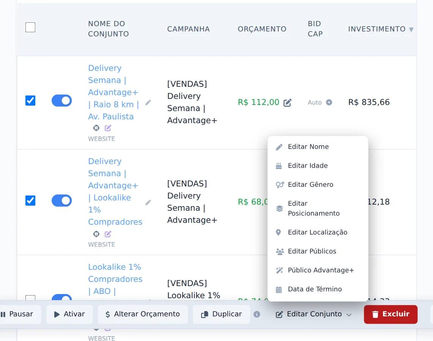Choose Editar Públicos from menu
The height and width of the screenshot is (341, 433).
(318, 251)
